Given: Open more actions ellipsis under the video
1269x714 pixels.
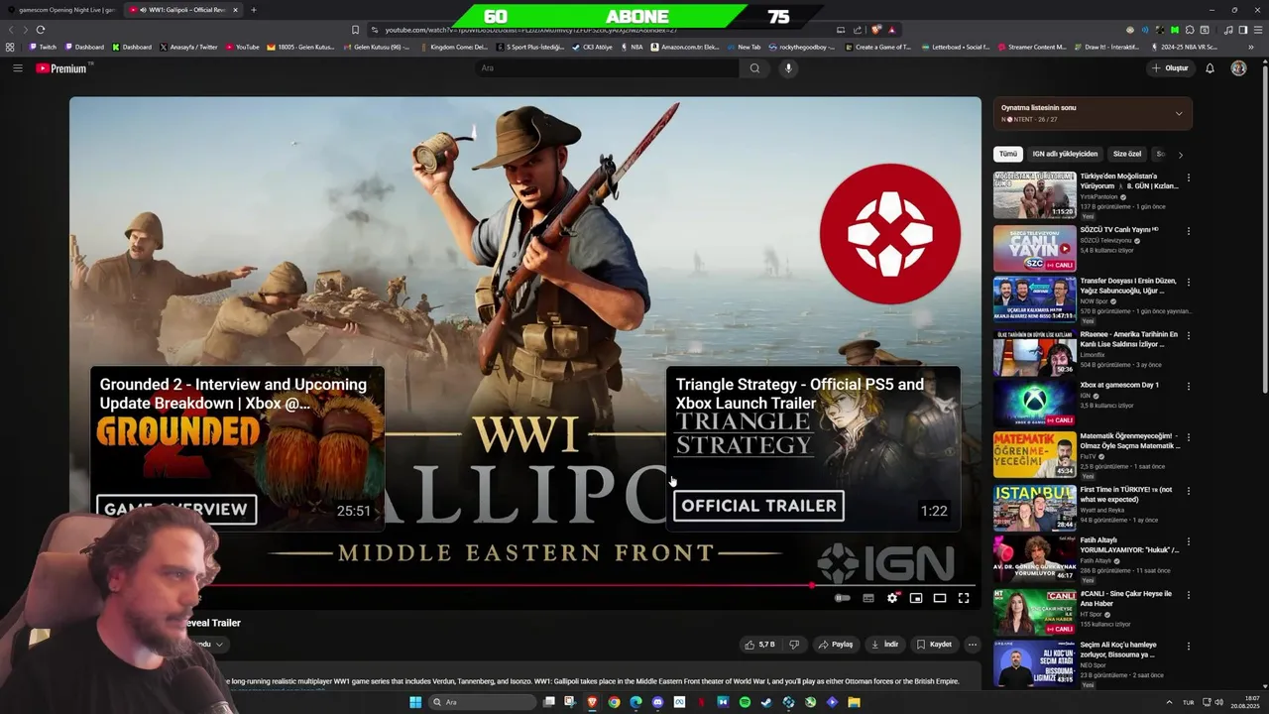Looking at the screenshot, I should point(973,645).
